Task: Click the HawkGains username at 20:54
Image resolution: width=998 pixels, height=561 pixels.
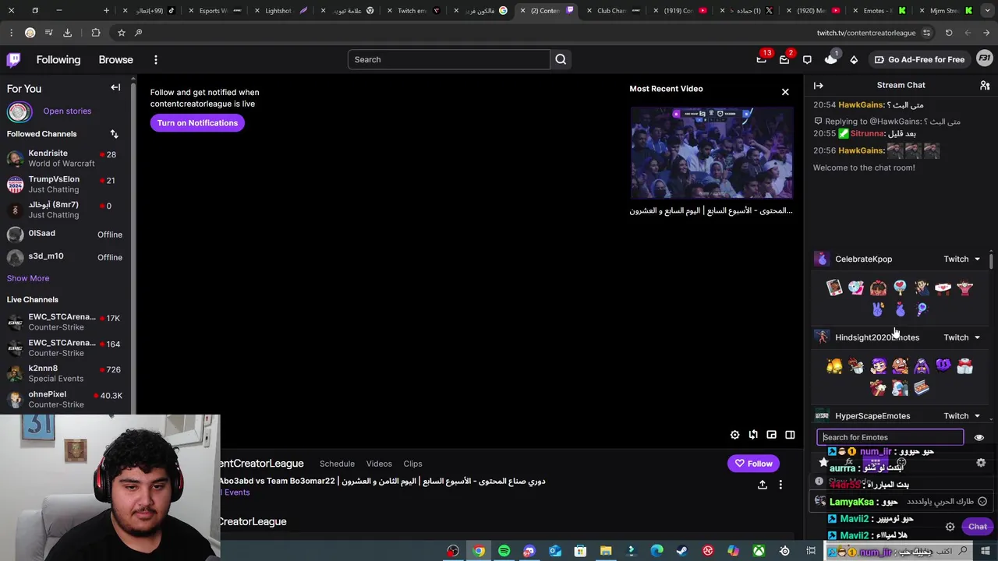Action: tap(861, 104)
